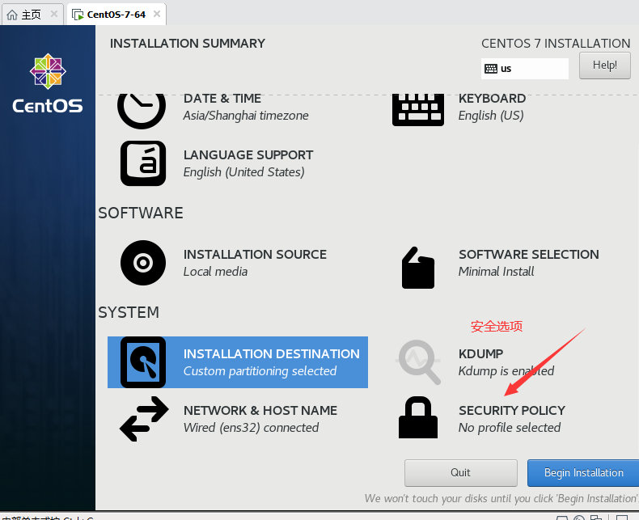This screenshot has width=639, height=520.
Task: Click Wired (ens32) connected text
Action: click(x=251, y=428)
